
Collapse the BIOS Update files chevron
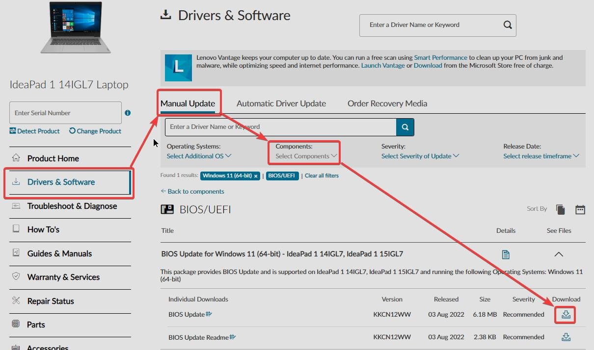click(x=559, y=254)
